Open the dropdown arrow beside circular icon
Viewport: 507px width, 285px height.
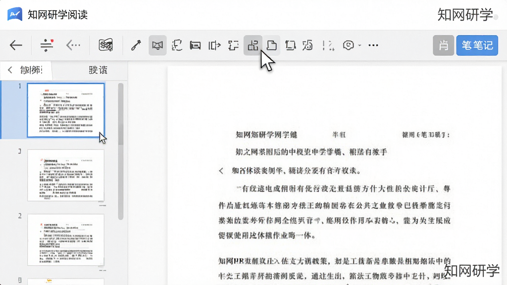(359, 46)
